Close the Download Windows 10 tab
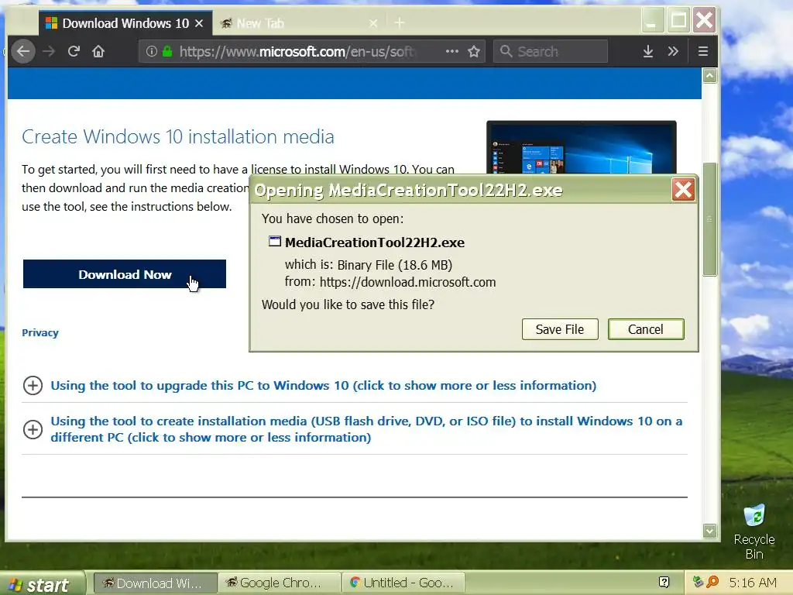 199,23
